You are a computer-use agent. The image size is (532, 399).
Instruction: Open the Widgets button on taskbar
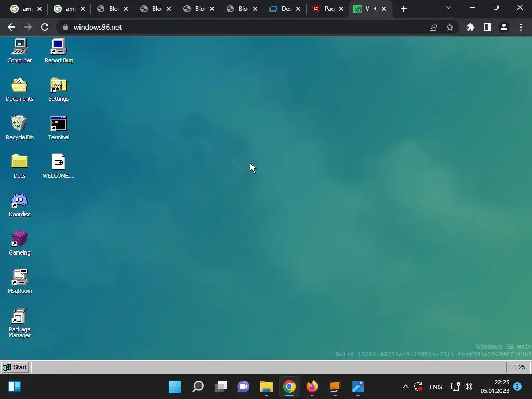[x=15, y=387]
